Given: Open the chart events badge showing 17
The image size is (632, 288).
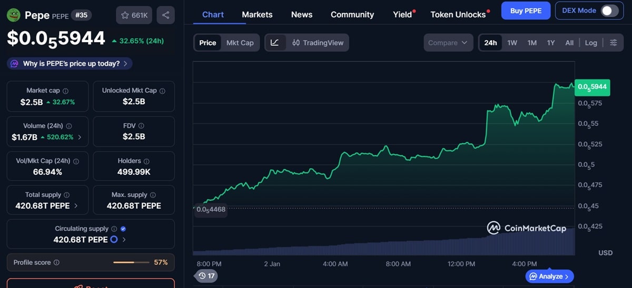Looking at the screenshot, I should tap(206, 275).
